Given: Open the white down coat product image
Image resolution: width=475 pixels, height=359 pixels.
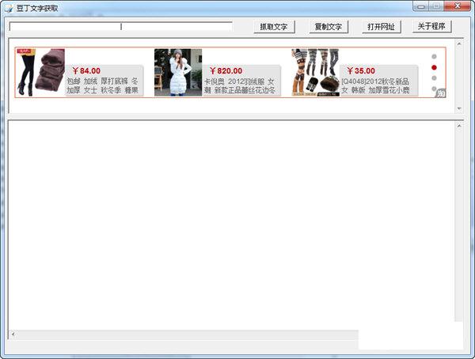Looking at the screenshot, I should click(178, 72).
